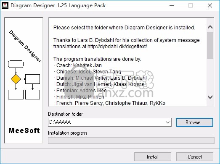Click the "Destination folder" label
220x164 pixels.
pyautogui.click(x=65, y=114)
